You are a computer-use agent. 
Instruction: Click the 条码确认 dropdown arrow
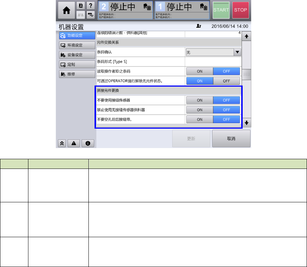tap(237, 52)
